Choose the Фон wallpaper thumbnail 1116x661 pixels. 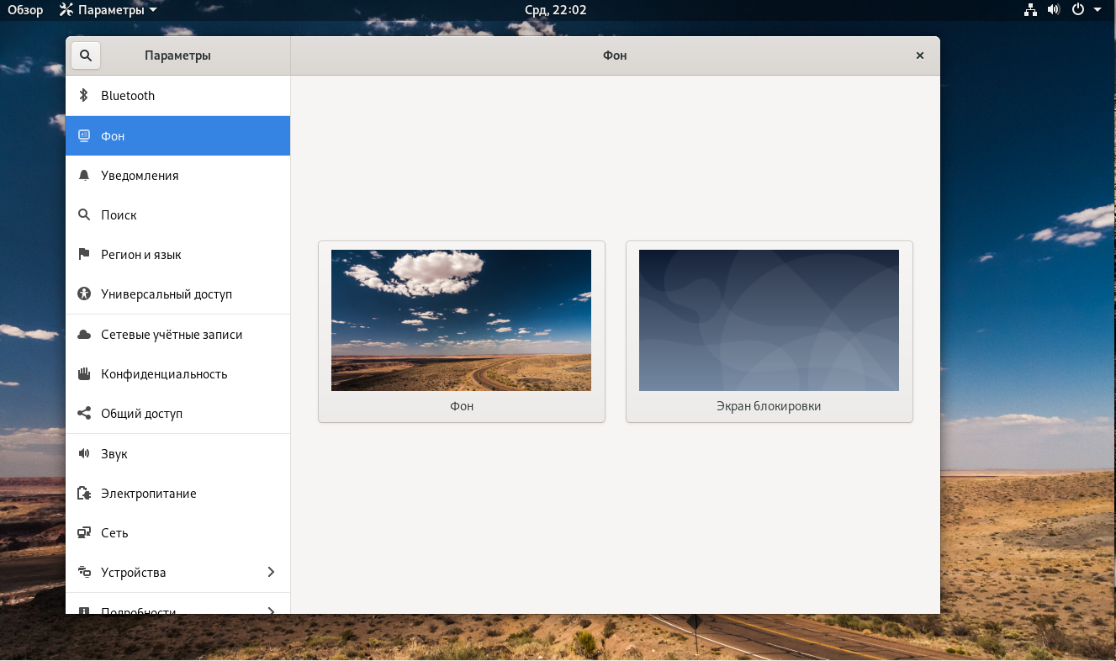[462, 331]
